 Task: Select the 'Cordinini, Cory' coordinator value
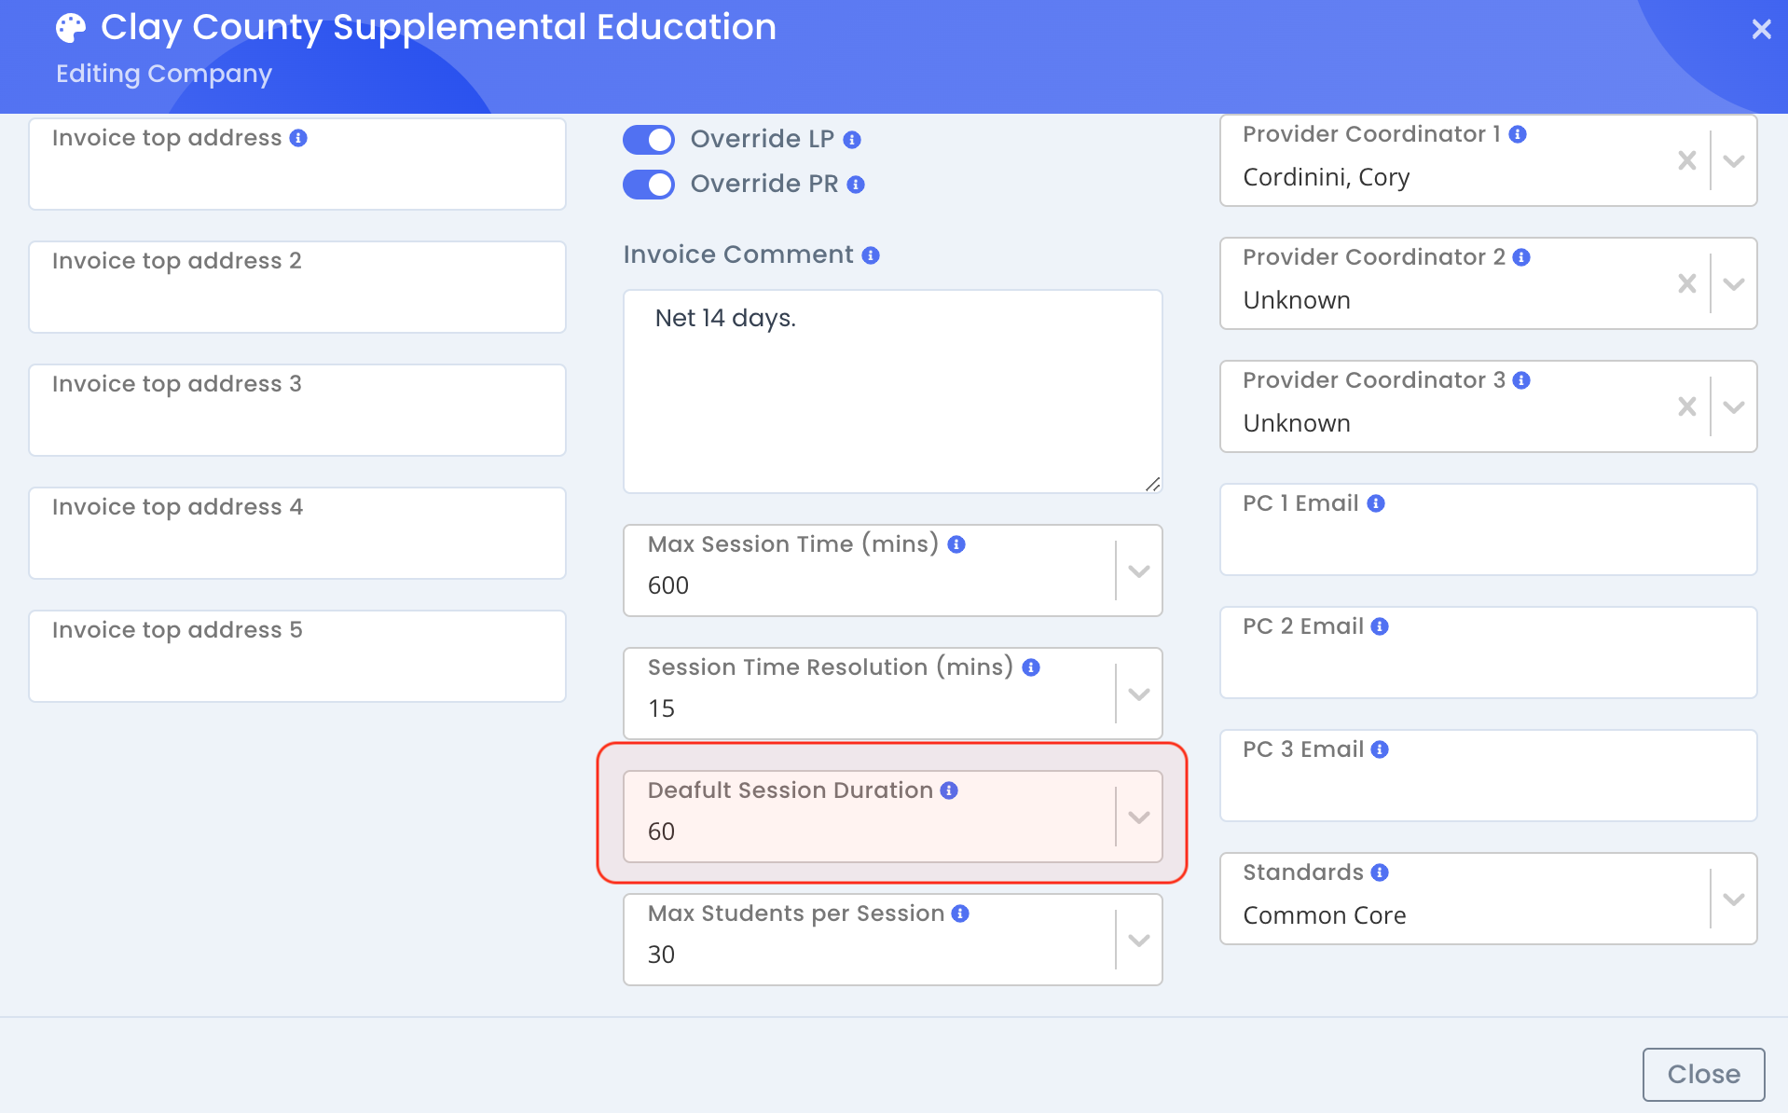coord(1326,177)
